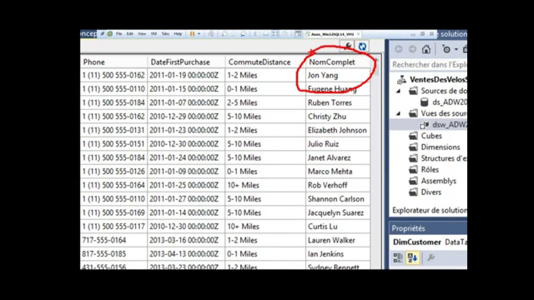Collapse the Sources de données folder
The height and width of the screenshot is (300, 534).
coord(398,91)
